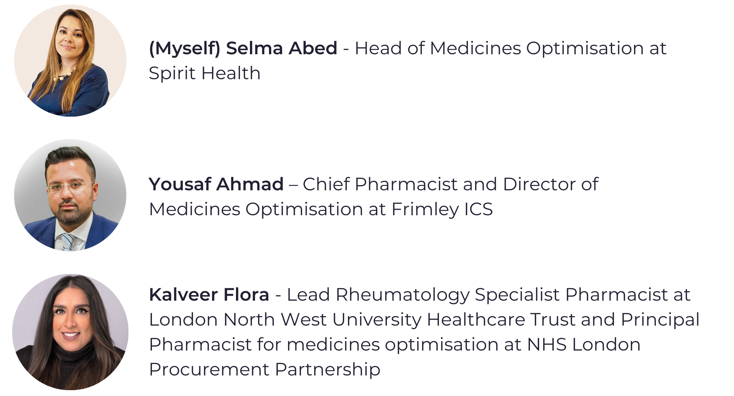Click the Chief Pharmacist text
The height and width of the screenshot is (396, 734).
point(380,184)
